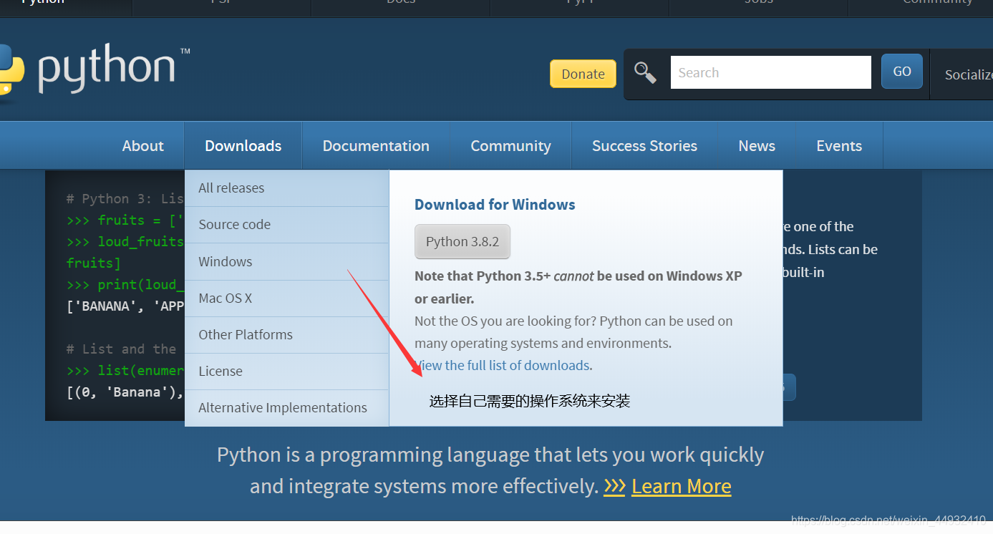Select Other Platforms in Downloads dropdown
The image size is (993, 534).
pyautogui.click(x=286, y=334)
